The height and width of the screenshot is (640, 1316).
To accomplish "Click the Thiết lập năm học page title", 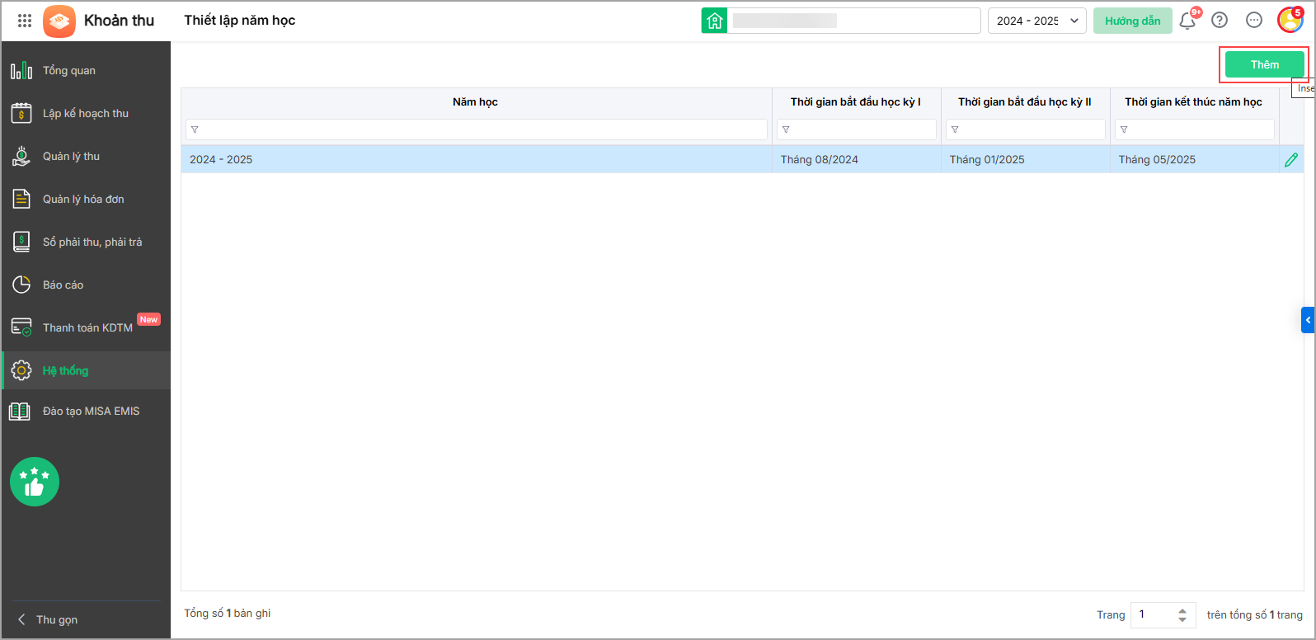I will 240,21.
